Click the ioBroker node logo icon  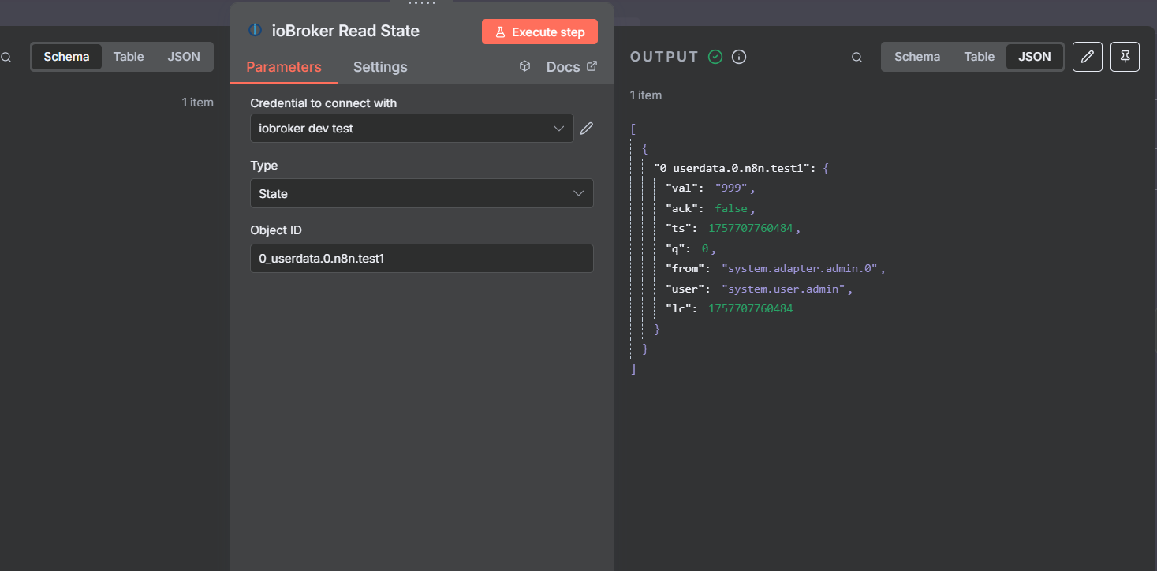pyautogui.click(x=255, y=31)
